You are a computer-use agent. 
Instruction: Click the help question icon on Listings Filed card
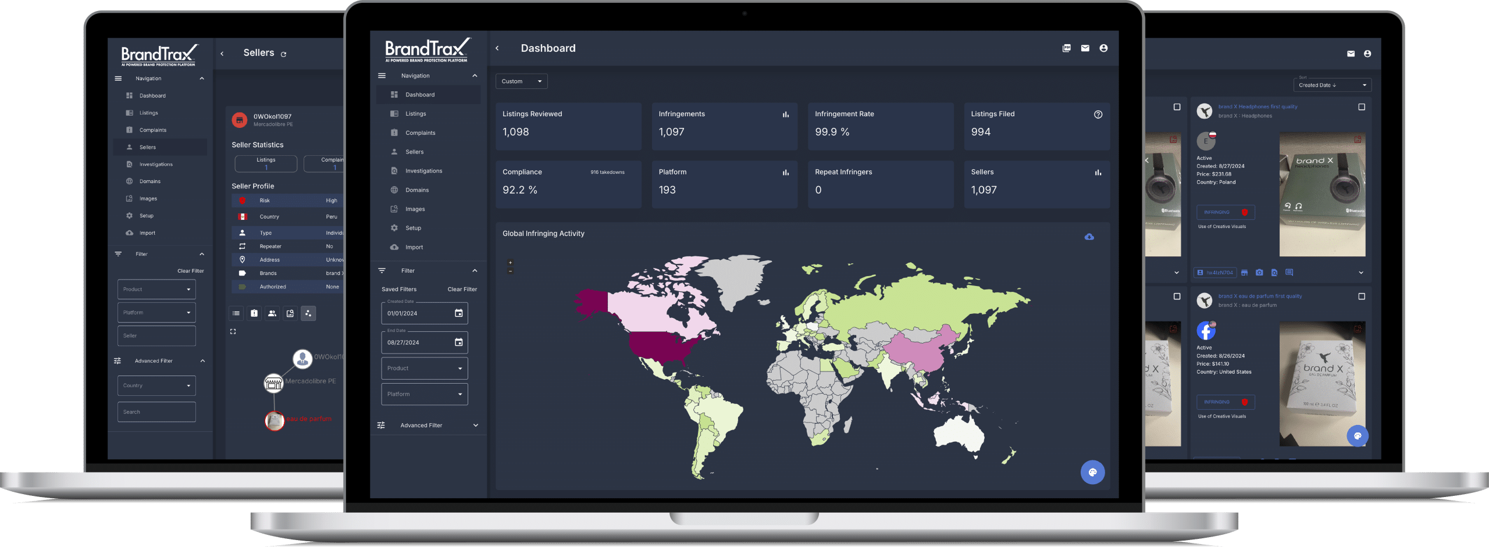pos(1098,115)
